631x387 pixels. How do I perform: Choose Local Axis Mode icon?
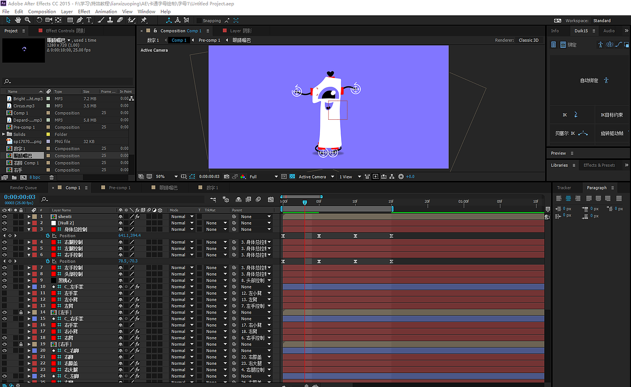click(169, 20)
